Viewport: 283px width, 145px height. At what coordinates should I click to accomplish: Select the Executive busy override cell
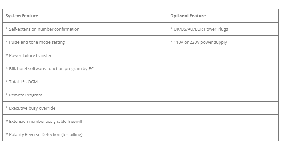point(30,108)
